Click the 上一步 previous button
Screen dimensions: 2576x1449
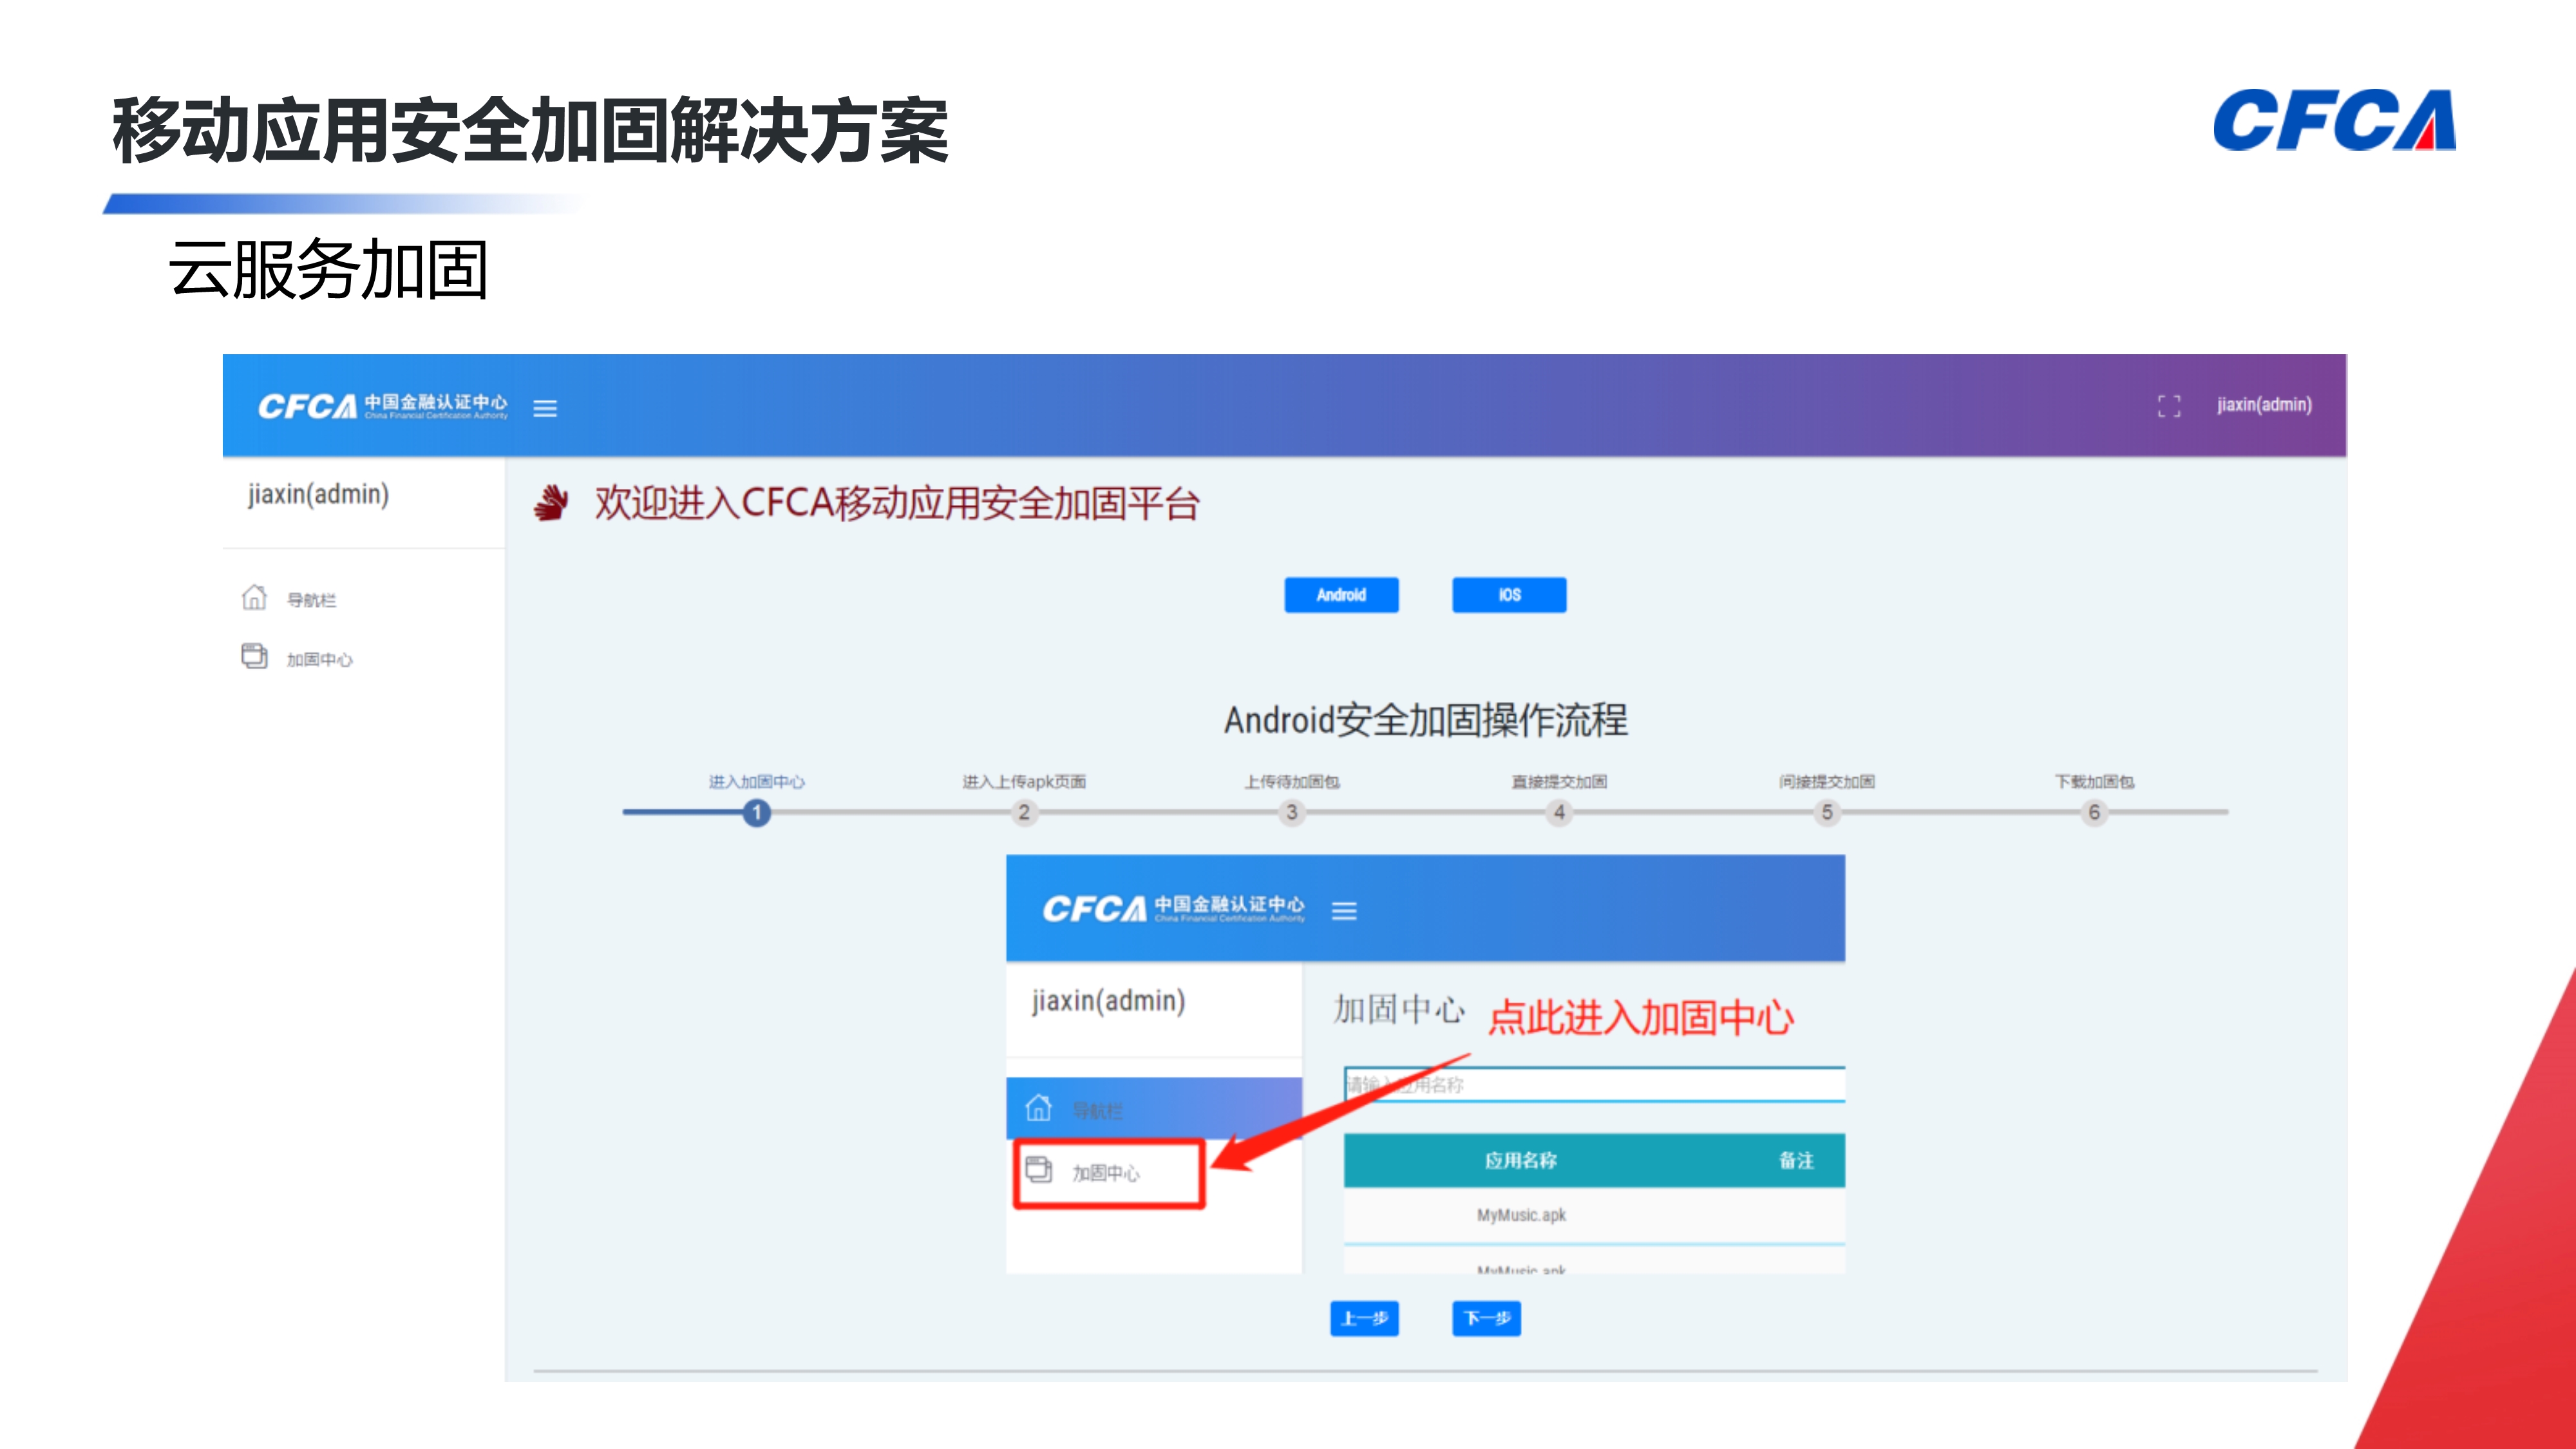1364,1318
